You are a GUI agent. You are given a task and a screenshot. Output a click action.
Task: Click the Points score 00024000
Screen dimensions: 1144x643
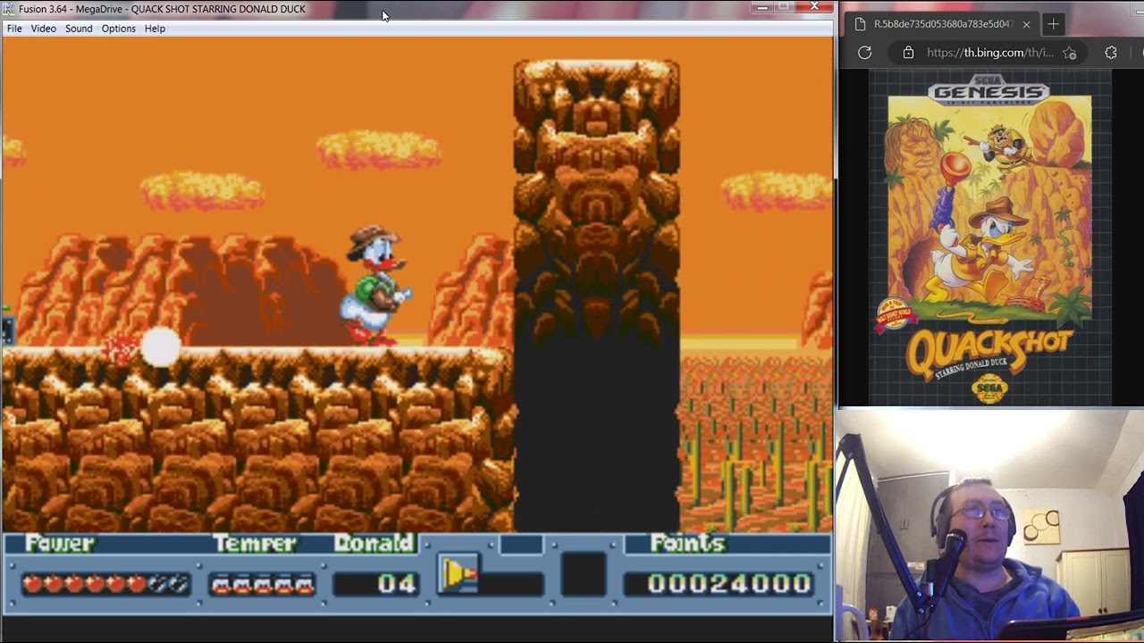[729, 584]
